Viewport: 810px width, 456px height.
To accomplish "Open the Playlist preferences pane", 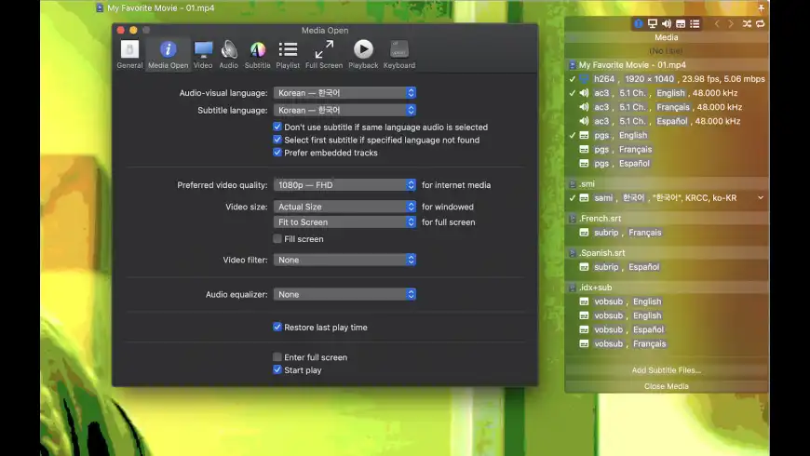I will [288, 54].
